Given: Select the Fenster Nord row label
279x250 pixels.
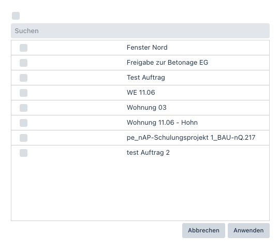Looking at the screenshot, I should click(x=147, y=48).
